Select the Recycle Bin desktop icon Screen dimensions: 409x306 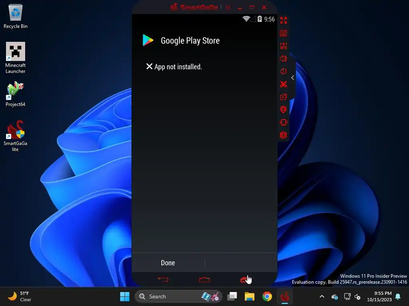16,16
